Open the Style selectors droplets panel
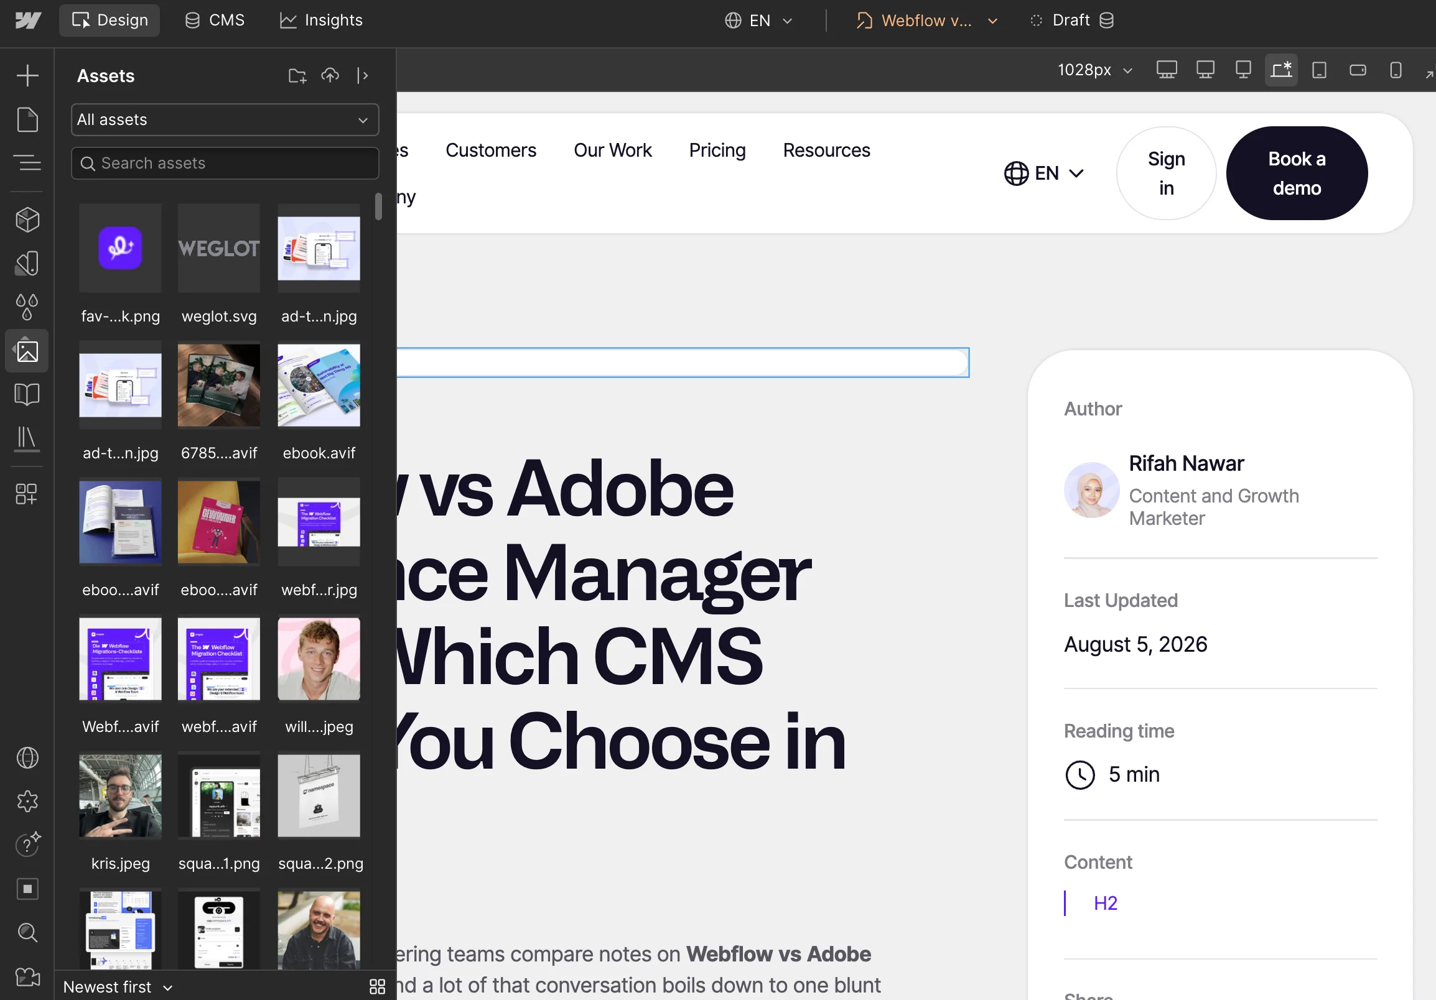This screenshot has height=1000, width=1436. coord(27,307)
